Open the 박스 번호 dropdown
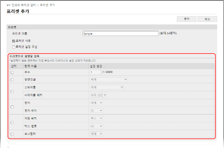 point(96,126)
